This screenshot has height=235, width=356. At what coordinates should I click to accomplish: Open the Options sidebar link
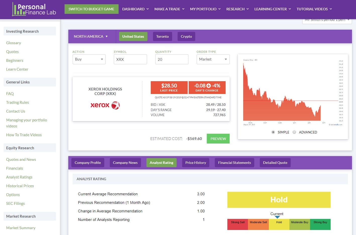point(13,195)
